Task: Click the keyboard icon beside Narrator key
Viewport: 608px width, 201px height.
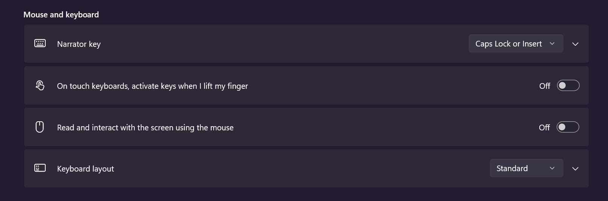Action: [x=40, y=43]
